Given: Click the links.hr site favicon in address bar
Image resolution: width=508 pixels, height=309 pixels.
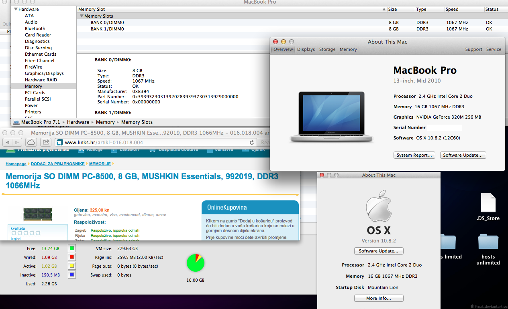Looking at the screenshot, I should coord(59,142).
